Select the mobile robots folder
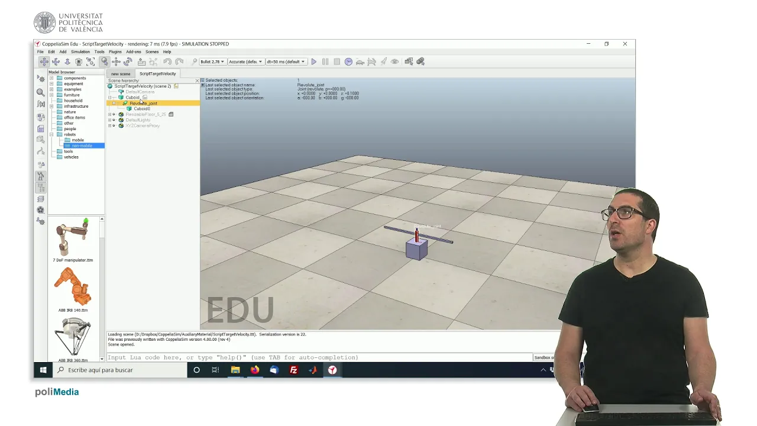This screenshot has height=426, width=757. tap(77, 140)
